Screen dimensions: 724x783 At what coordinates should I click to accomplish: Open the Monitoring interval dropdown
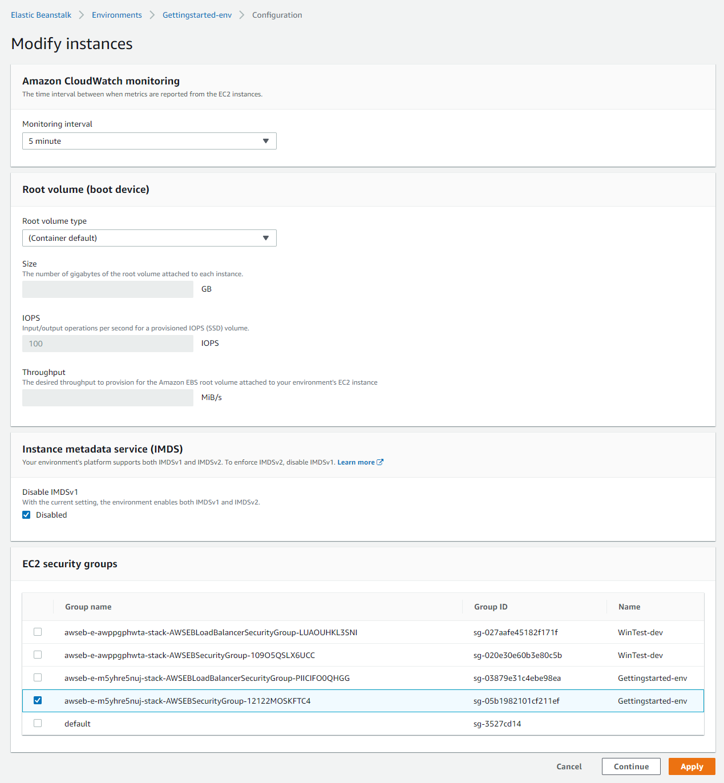tap(149, 141)
